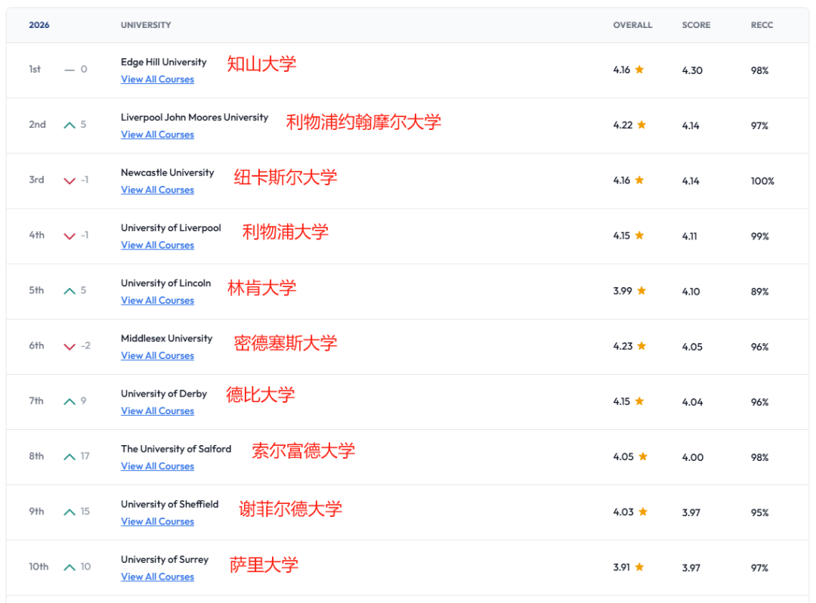Open View All Courses for University of Surrey
816x603 pixels.
(157, 577)
